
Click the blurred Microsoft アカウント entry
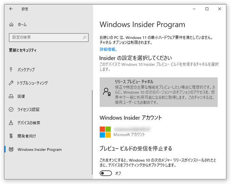125,132
